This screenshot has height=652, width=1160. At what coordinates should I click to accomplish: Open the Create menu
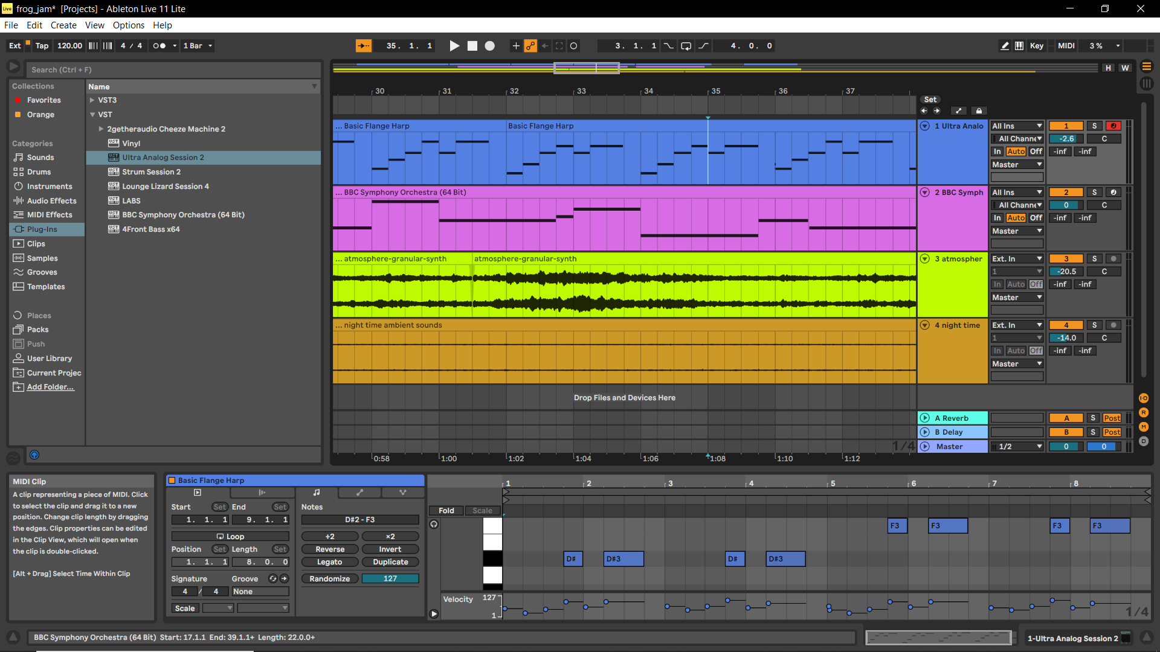point(63,25)
